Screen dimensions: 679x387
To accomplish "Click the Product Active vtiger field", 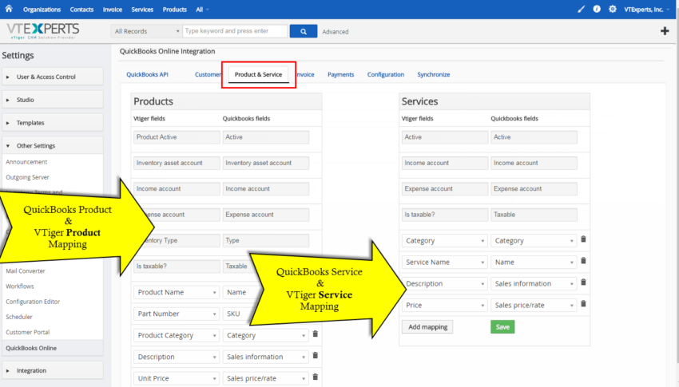I will coord(177,137).
